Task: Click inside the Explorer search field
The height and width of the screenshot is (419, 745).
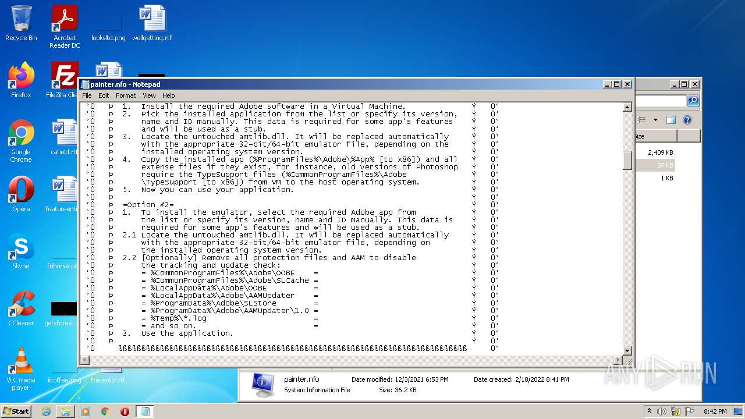Action: pos(661,101)
